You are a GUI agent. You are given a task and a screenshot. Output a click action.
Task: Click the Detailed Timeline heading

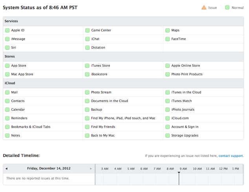tap(21, 155)
